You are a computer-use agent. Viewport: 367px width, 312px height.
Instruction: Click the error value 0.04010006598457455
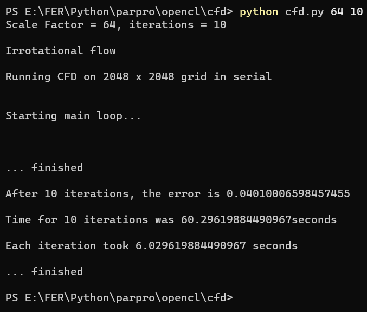click(x=288, y=194)
